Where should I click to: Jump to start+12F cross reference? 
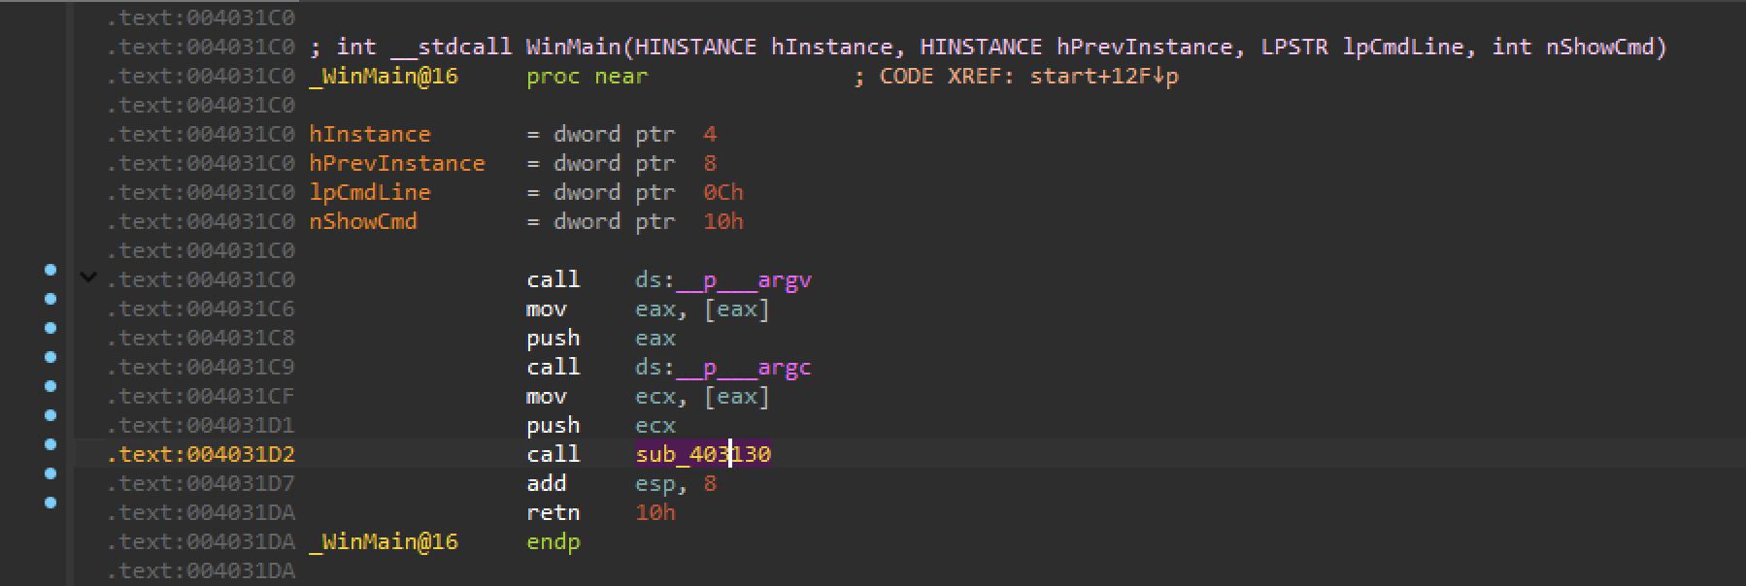[1104, 76]
